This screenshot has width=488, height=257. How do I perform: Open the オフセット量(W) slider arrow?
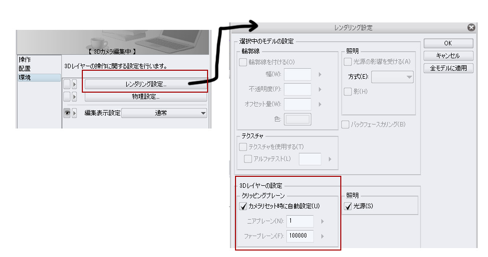point(320,105)
